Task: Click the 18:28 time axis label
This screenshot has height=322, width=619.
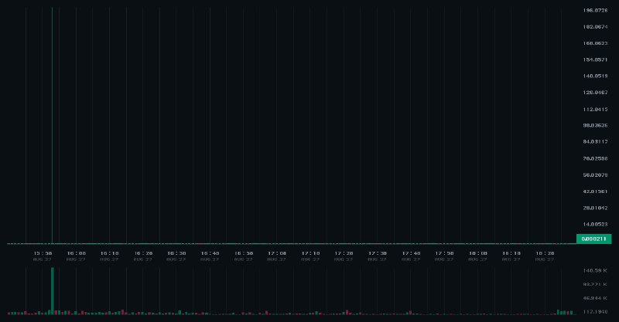Action: 545,253
